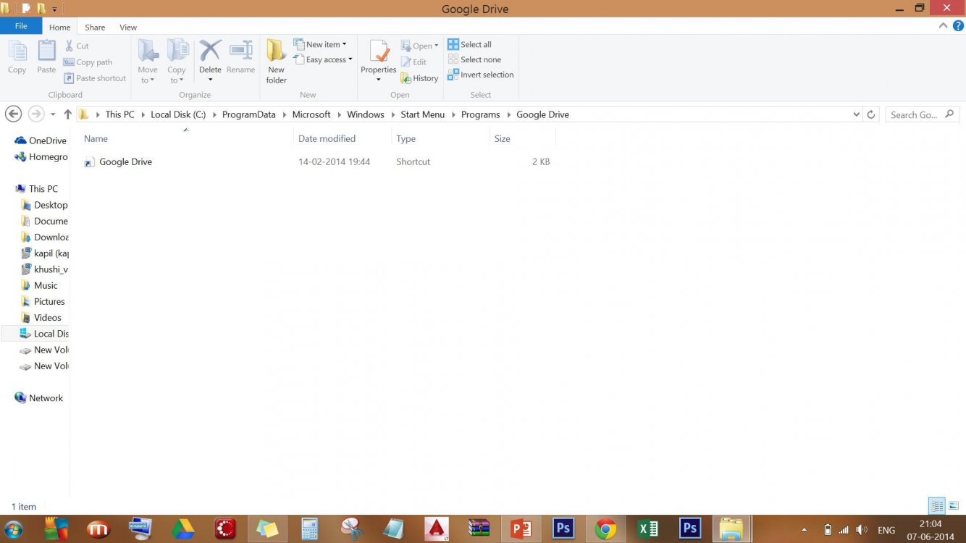Open the New item dropdown
Viewport: 966px width, 543px height.
click(x=320, y=44)
